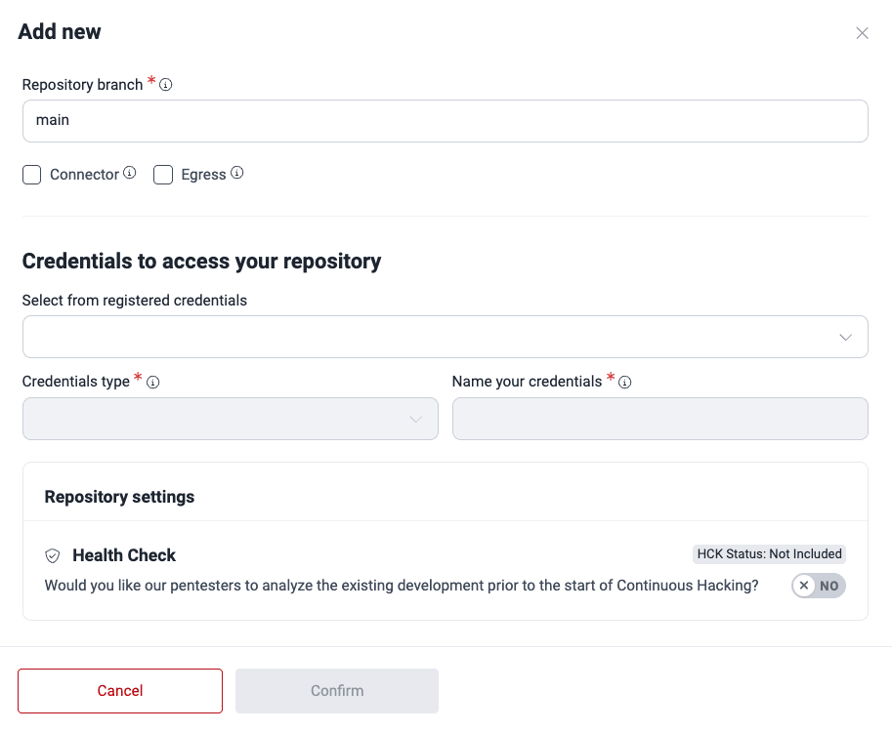
Task: Enable the Connector checkbox
Action: pos(31,174)
